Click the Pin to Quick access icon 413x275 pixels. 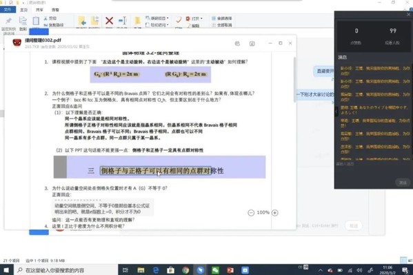pos(8,21)
